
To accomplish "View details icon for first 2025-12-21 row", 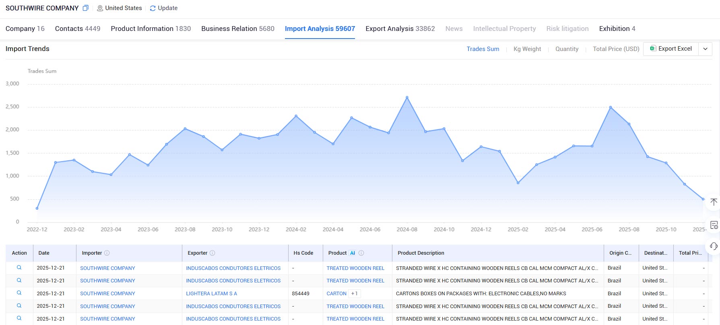I will pos(19,268).
